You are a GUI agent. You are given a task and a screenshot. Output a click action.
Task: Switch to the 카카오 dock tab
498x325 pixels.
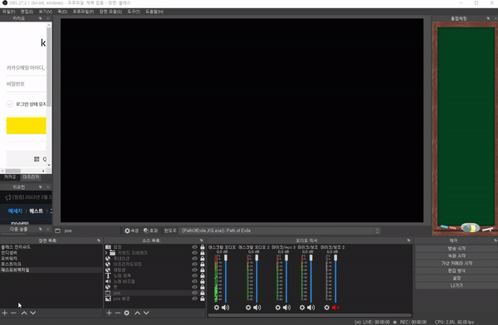(x=10, y=177)
